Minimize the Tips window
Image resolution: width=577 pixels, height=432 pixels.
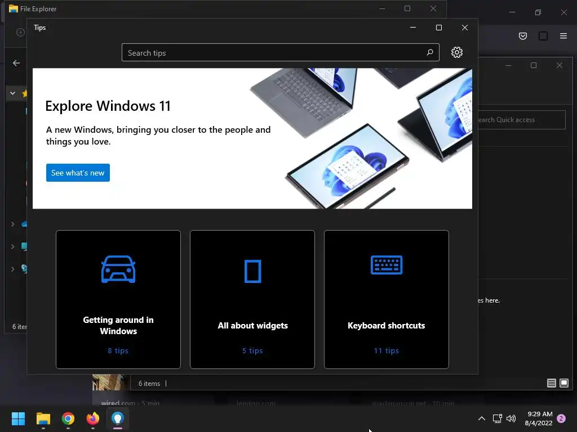tap(413, 28)
